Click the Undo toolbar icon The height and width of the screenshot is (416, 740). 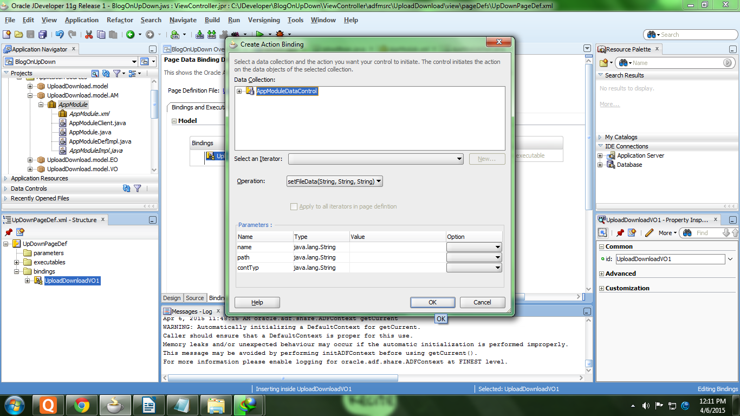click(x=59, y=35)
